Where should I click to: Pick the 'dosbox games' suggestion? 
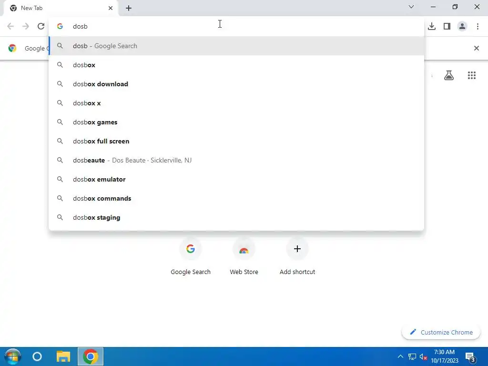(x=236, y=122)
